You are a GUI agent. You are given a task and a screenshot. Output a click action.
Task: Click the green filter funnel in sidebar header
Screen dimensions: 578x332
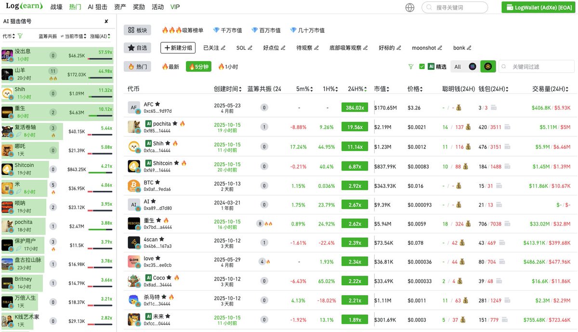[x=20, y=36]
